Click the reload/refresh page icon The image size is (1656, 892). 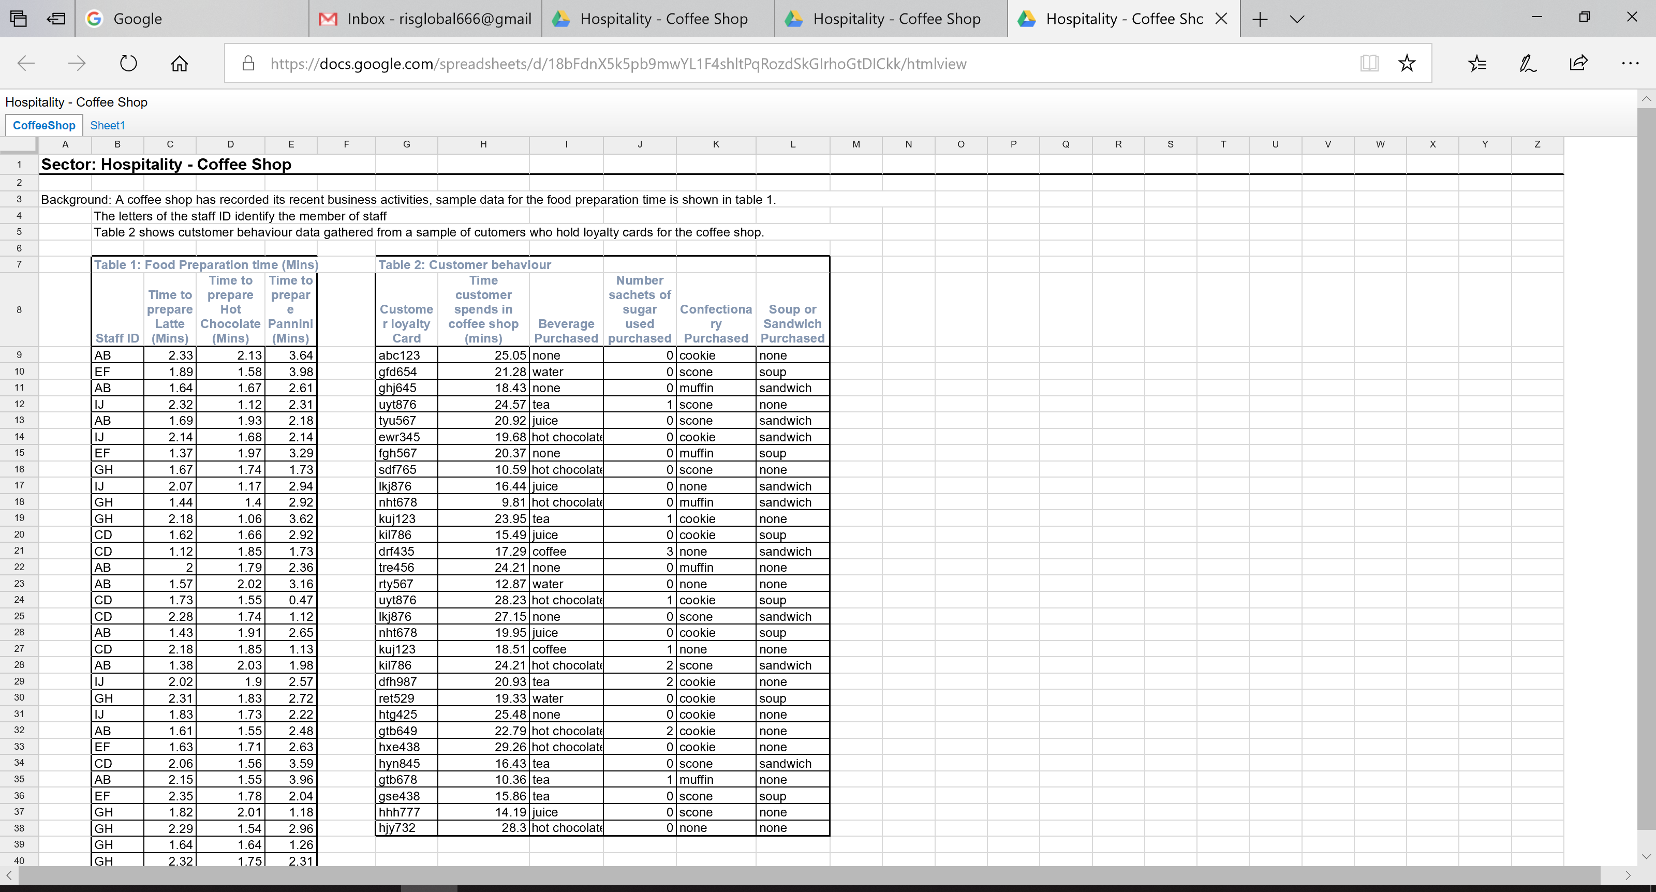coord(127,64)
